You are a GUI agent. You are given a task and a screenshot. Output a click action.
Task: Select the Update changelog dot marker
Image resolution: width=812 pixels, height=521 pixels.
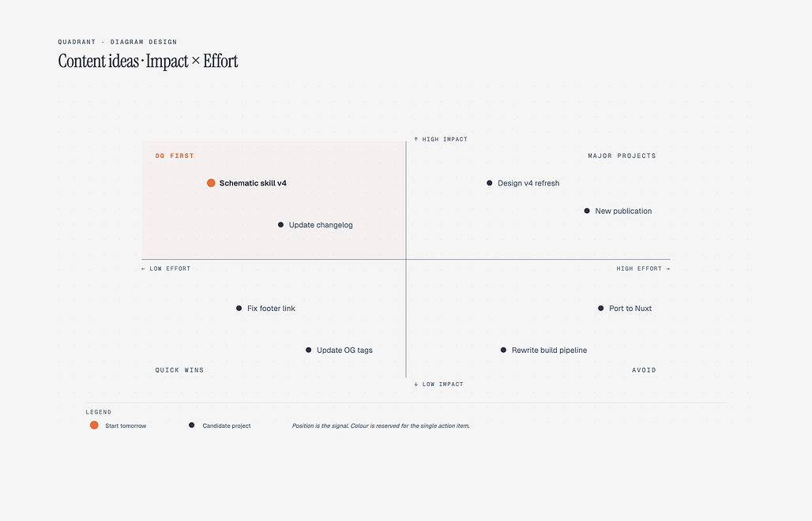click(280, 224)
